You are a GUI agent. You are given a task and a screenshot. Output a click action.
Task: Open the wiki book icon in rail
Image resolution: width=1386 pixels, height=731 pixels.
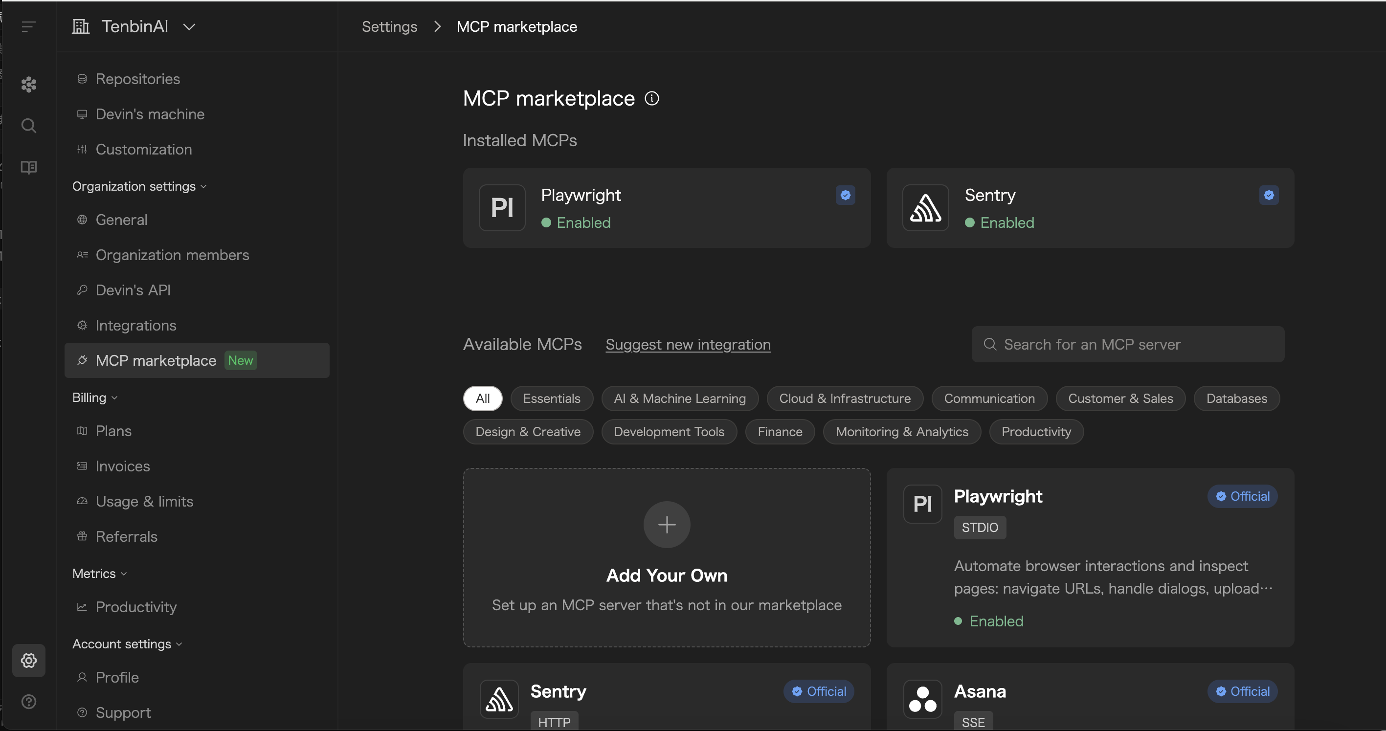(x=28, y=167)
